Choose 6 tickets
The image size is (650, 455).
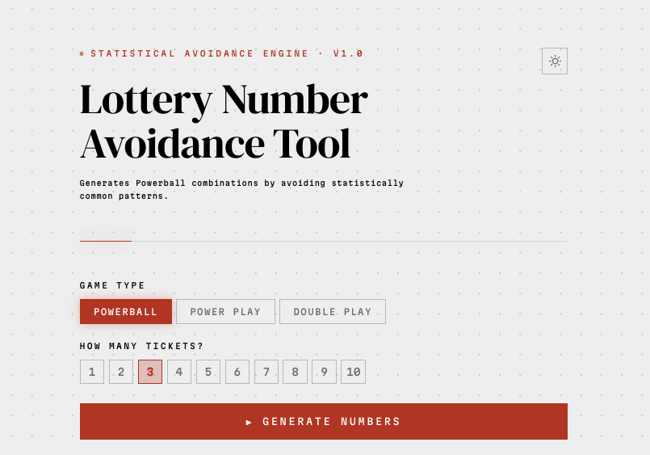point(237,372)
